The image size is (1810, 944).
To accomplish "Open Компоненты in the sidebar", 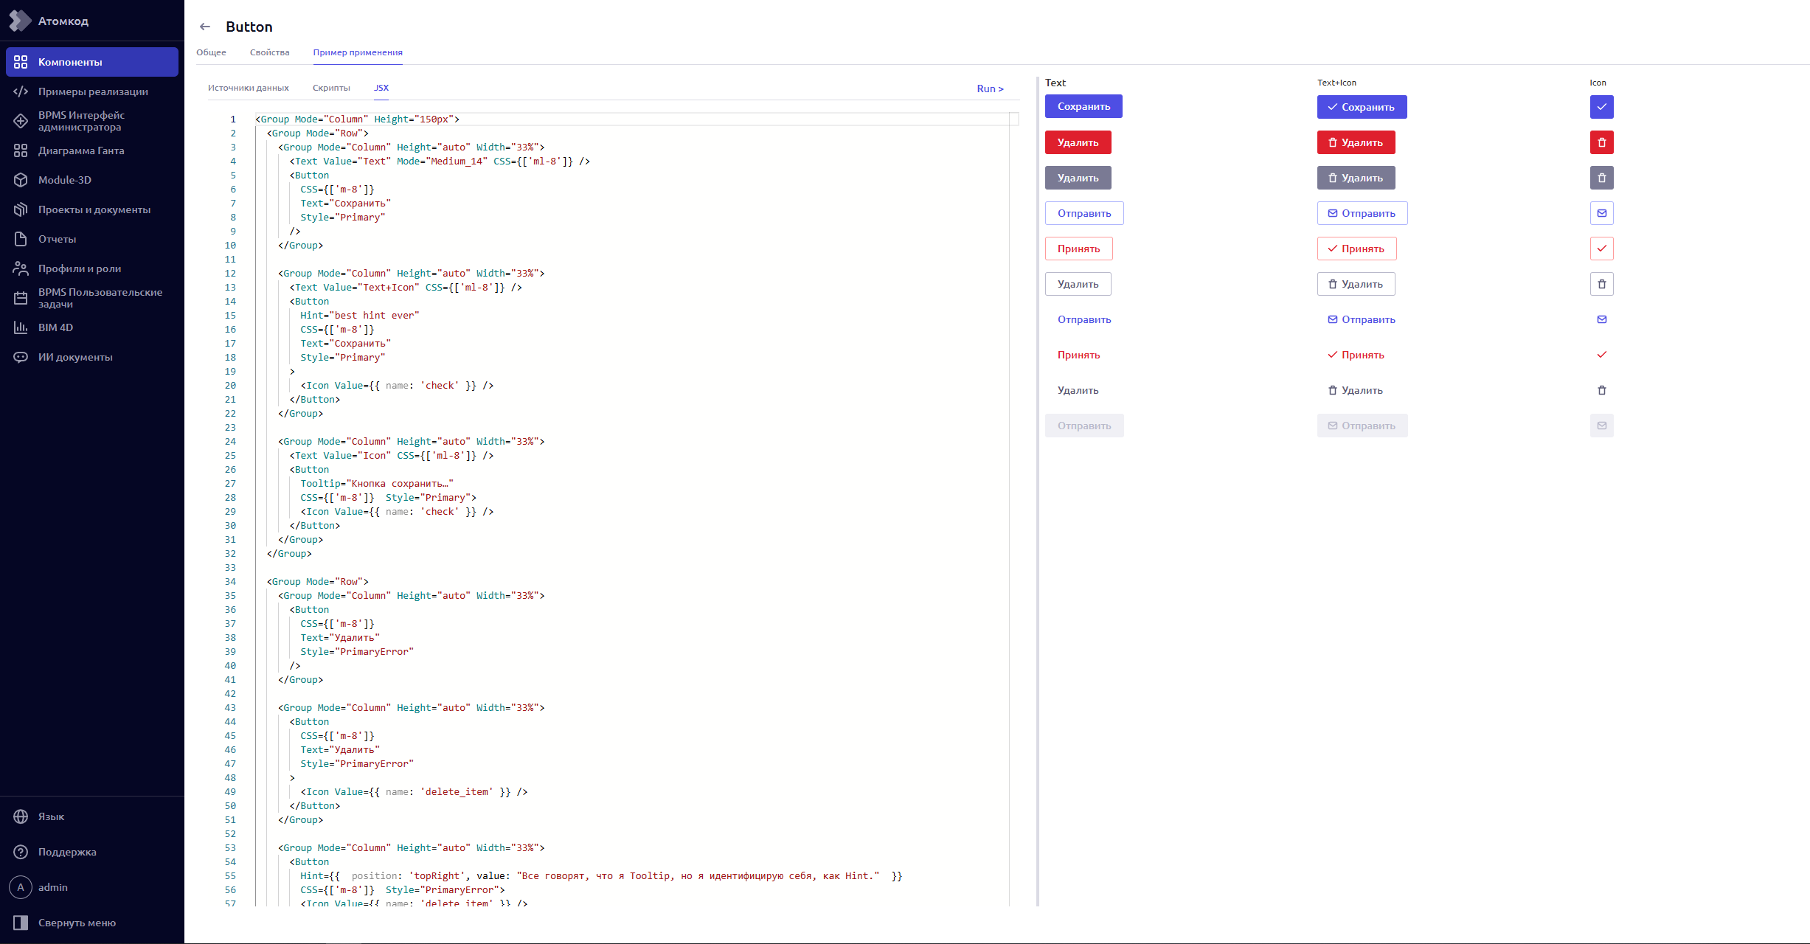I will [92, 62].
